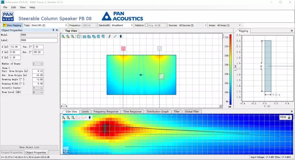Viewport: 295px width, 160px height.
Task: Click the yellow triangle marker in Side View
Action: [x=64, y=122]
